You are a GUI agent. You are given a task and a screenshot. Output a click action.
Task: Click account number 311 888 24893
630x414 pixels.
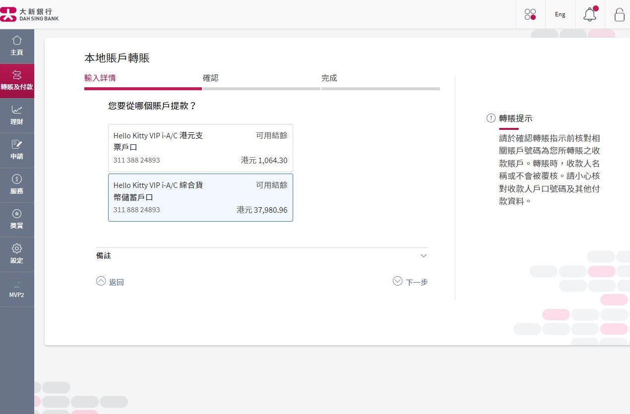tap(137, 210)
